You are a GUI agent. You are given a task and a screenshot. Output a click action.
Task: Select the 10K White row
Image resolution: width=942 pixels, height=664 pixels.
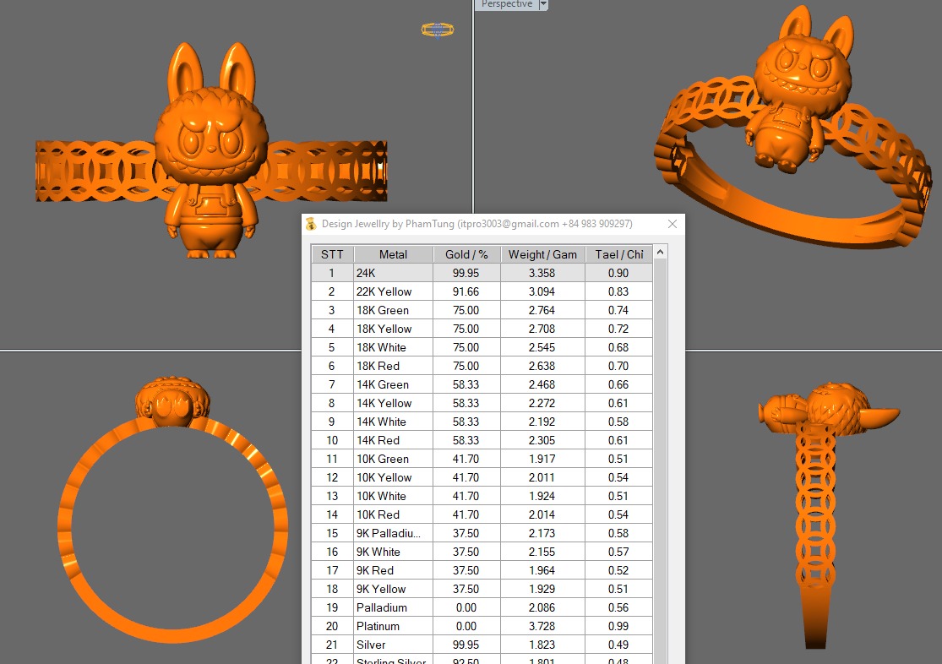(x=482, y=497)
